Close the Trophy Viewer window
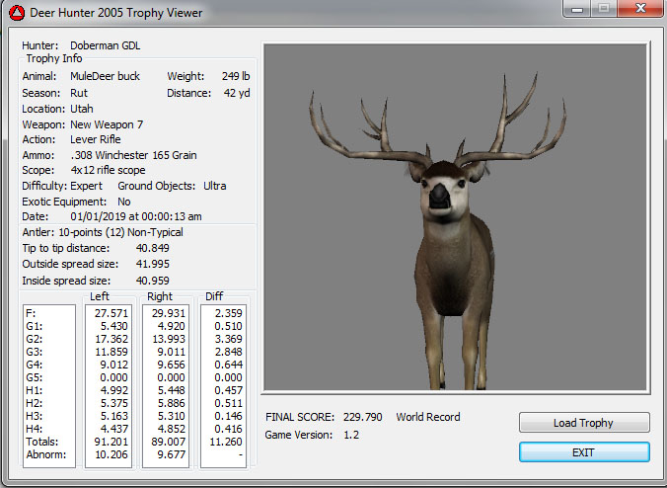This screenshot has width=667, height=488. pos(637,10)
